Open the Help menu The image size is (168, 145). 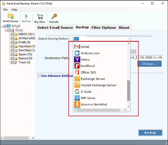pos(14,9)
